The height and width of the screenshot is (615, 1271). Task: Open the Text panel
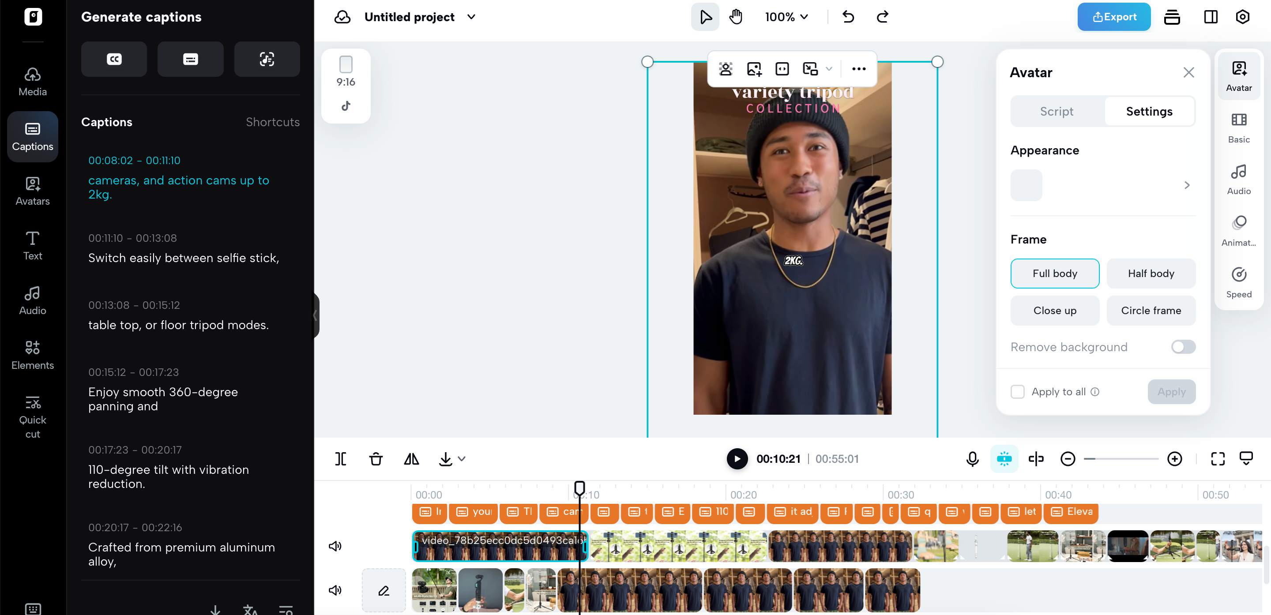(32, 244)
